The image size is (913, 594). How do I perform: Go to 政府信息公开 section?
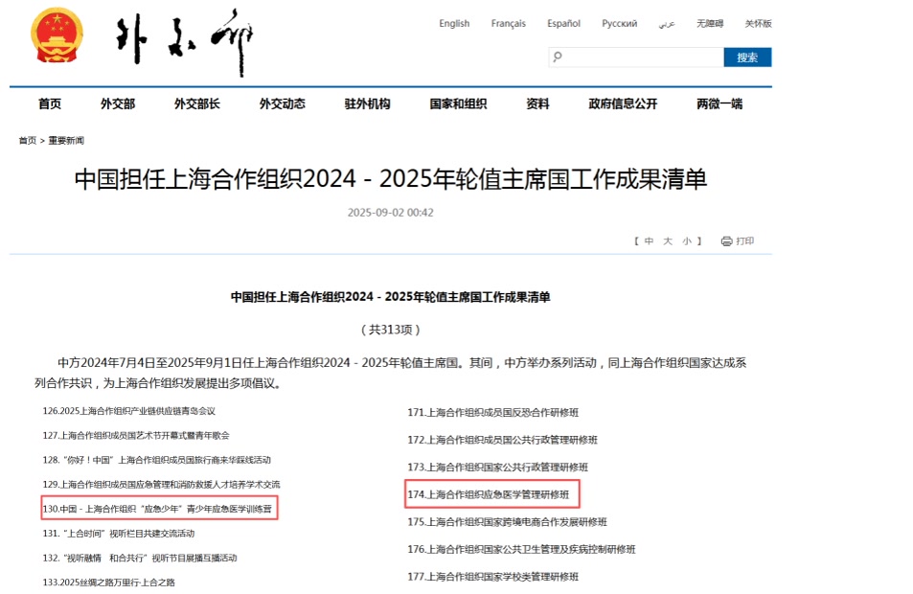[623, 104]
